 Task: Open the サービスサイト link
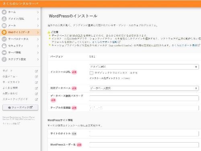pyautogui.click(x=11, y=82)
